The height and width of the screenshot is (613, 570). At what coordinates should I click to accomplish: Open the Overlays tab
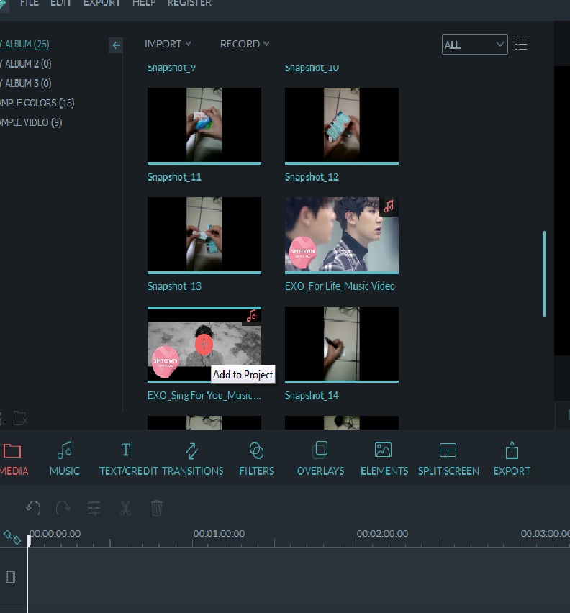tap(320, 459)
